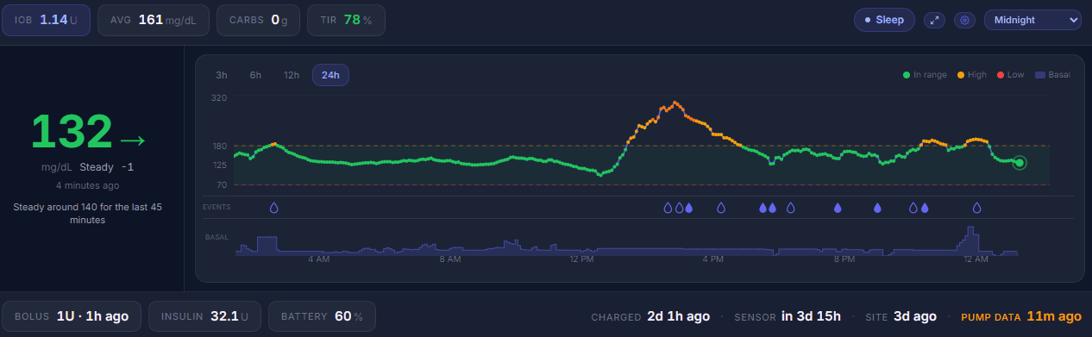Click the glucose peak point near 3 PM
Viewport: 1092px width, 337px height.
point(675,103)
